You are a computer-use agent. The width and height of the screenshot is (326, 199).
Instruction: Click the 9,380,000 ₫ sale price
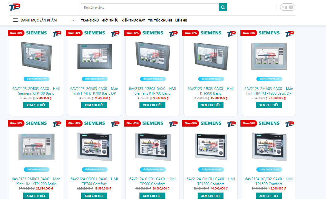(x=161, y=98)
